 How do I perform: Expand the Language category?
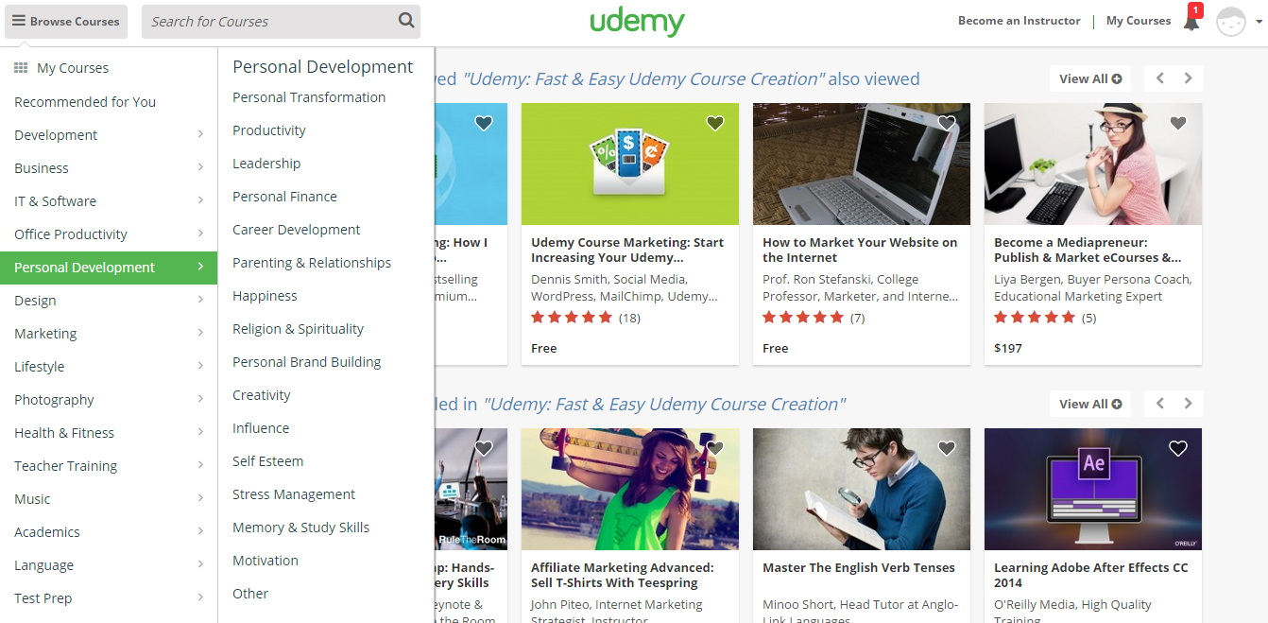pyautogui.click(x=109, y=565)
